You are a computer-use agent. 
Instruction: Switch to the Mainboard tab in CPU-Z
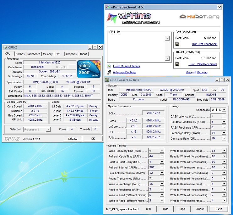coord(34,54)
